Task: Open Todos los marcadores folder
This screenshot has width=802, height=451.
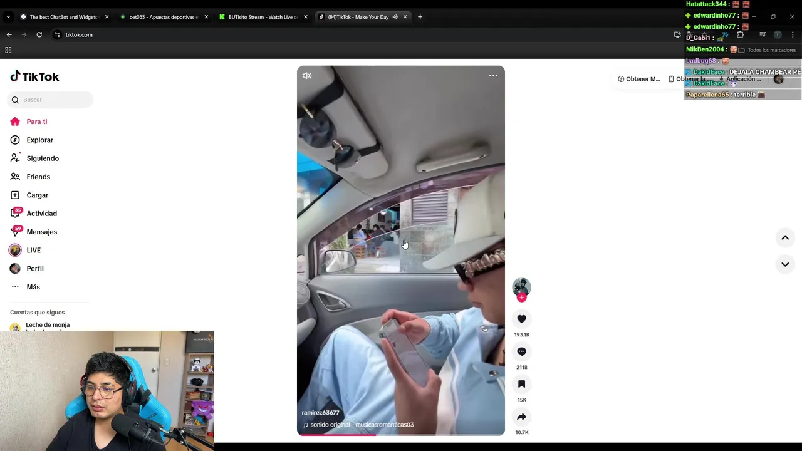Action: click(x=768, y=50)
